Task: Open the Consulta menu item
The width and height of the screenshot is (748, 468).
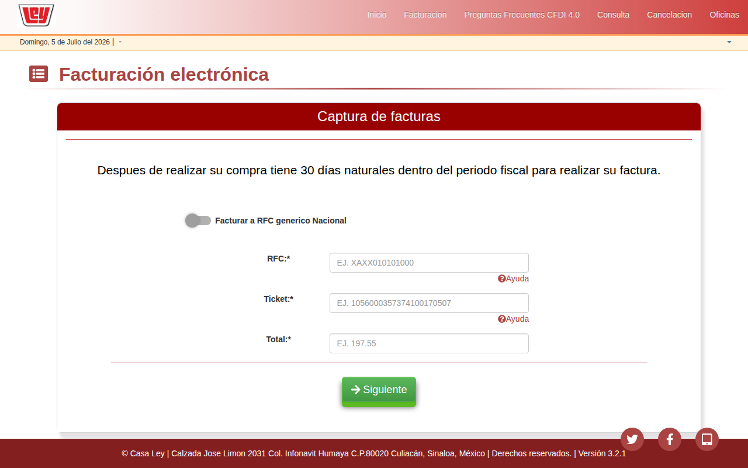Action: (614, 15)
